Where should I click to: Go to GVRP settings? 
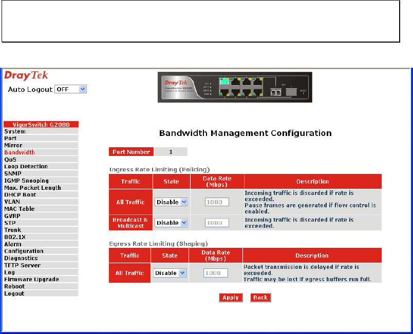41,216
